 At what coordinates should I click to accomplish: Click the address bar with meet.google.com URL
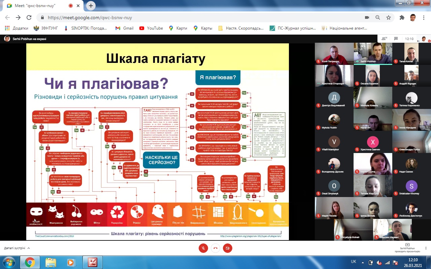(x=202, y=17)
